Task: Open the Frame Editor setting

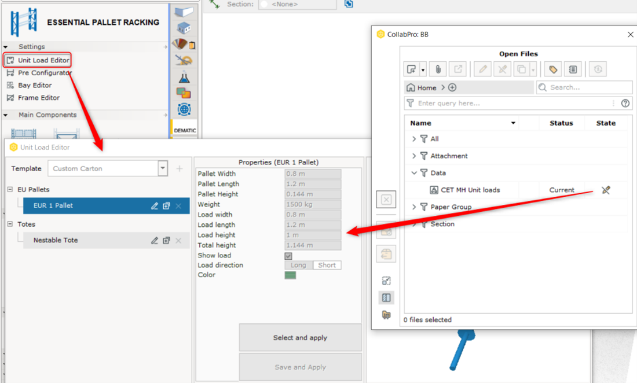Action: point(34,98)
